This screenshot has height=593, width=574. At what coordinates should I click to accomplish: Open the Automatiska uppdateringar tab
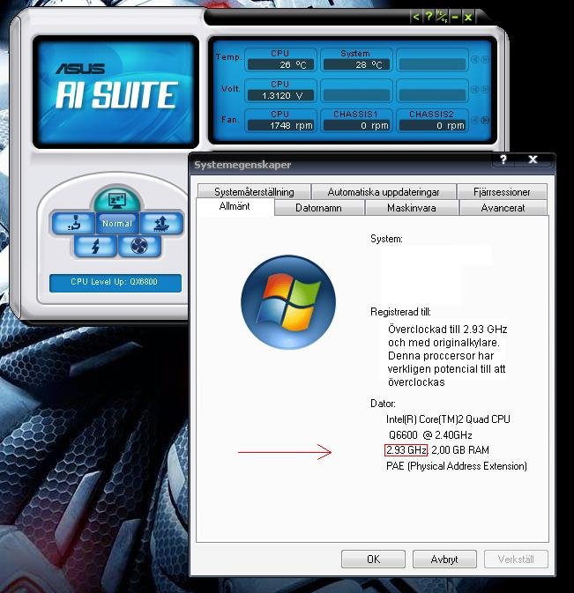click(384, 192)
